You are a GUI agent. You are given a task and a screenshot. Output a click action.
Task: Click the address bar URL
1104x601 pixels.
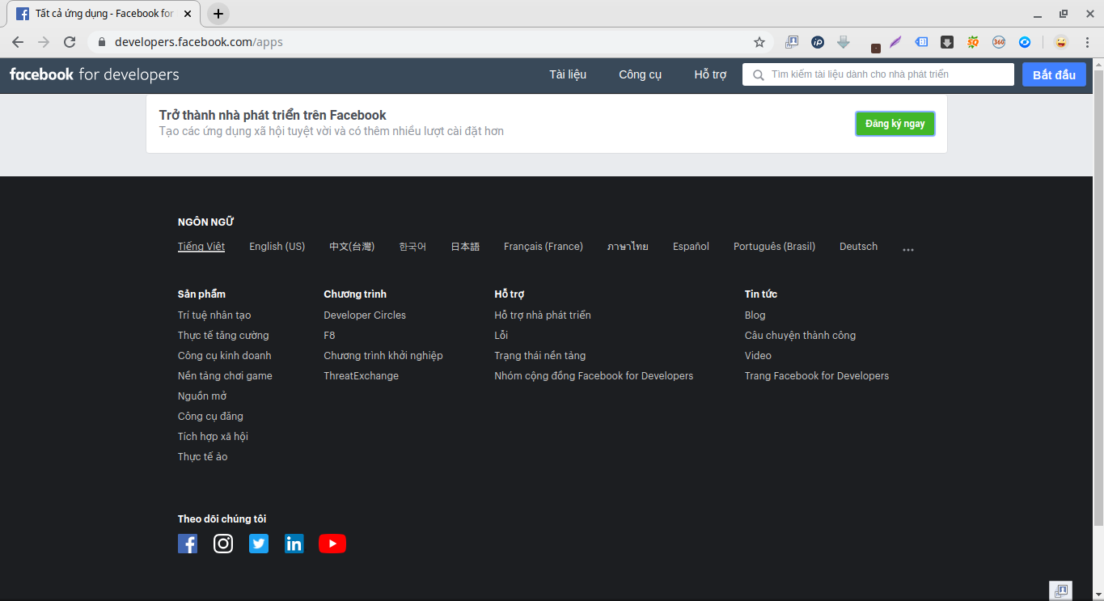(x=199, y=42)
